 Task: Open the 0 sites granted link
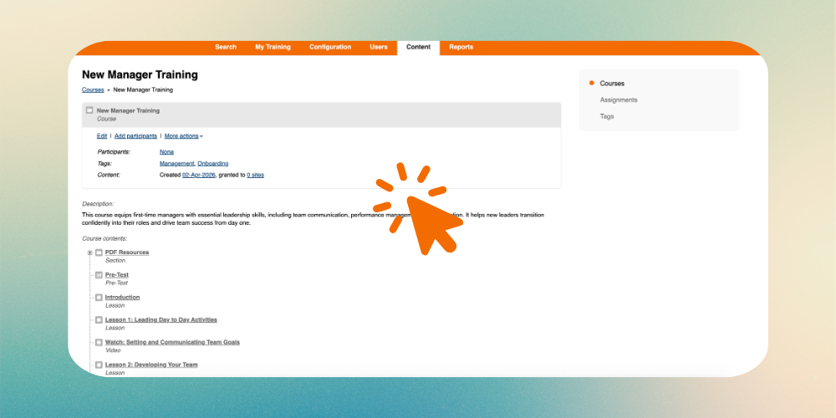pos(255,175)
